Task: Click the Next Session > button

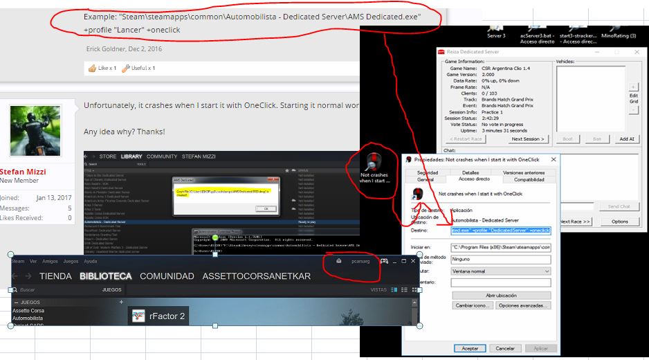Action: (528, 139)
